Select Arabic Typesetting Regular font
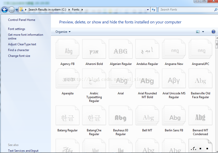The image size is (218, 153). (94, 86)
